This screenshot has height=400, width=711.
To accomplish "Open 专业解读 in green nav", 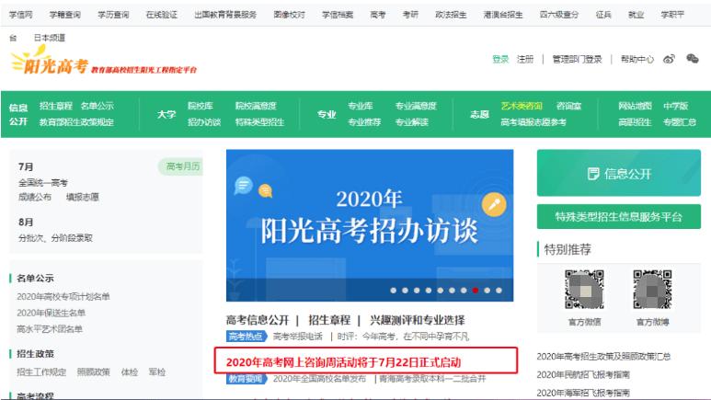I will point(412,122).
